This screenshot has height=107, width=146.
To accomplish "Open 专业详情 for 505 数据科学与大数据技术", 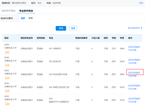I will coord(132,102).
